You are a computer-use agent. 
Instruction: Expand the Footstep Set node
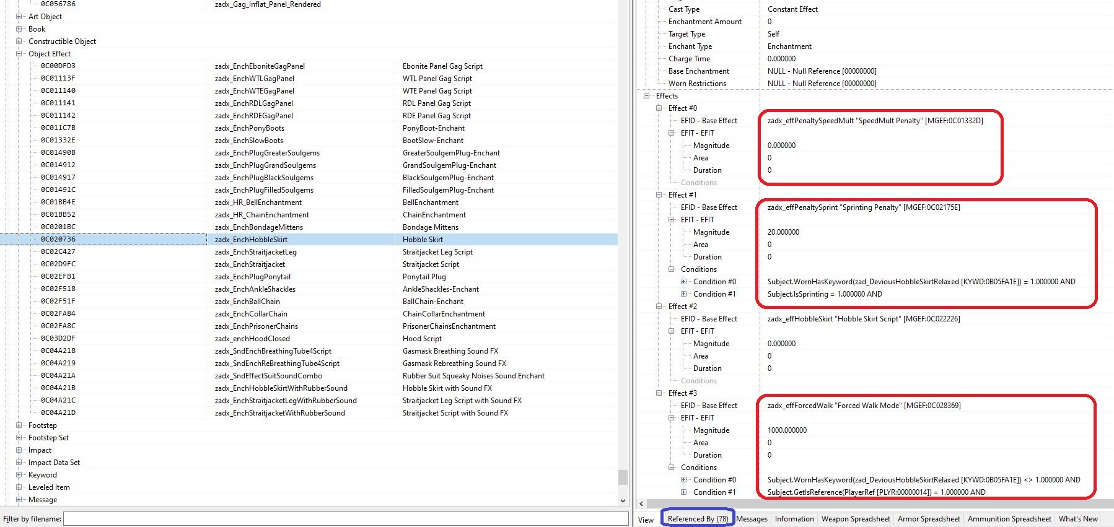[19, 438]
